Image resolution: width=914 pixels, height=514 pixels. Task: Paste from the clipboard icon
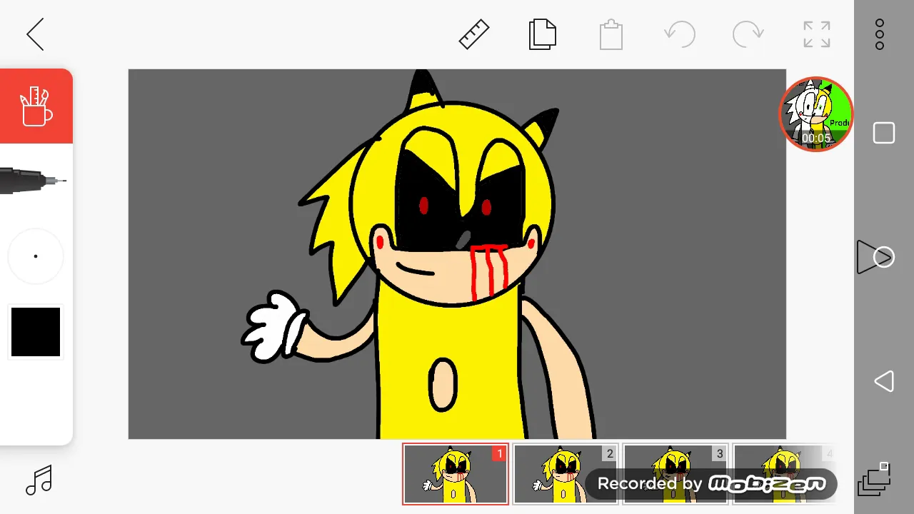pos(611,34)
